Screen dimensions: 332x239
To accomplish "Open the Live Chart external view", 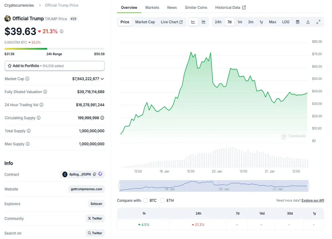I will pyautogui.click(x=172, y=22).
